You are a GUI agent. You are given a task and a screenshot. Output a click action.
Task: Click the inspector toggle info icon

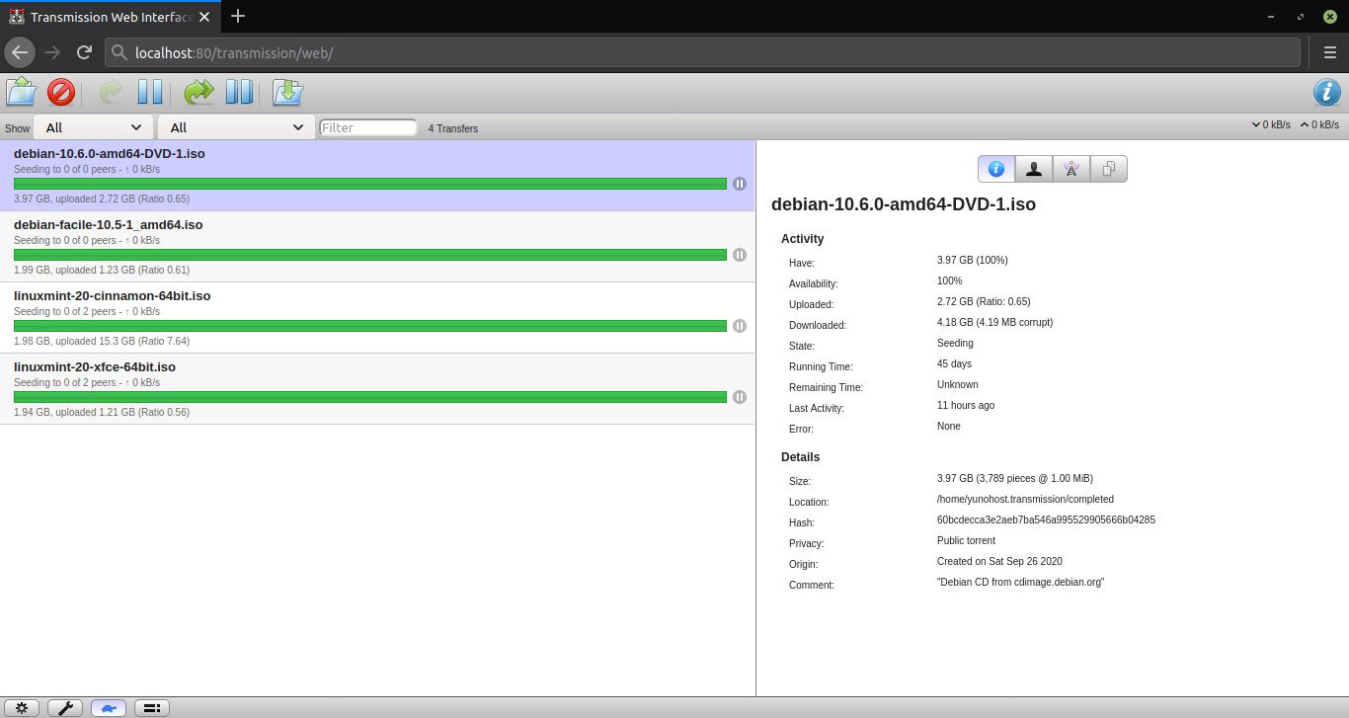coord(1327,92)
